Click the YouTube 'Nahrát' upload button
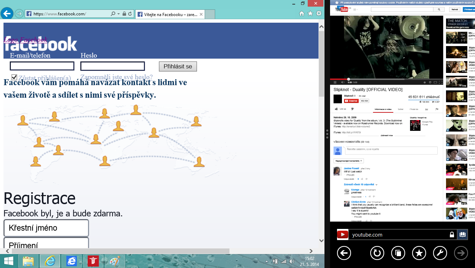Image resolution: width=475 pixels, height=268 pixels. pos(454,9)
